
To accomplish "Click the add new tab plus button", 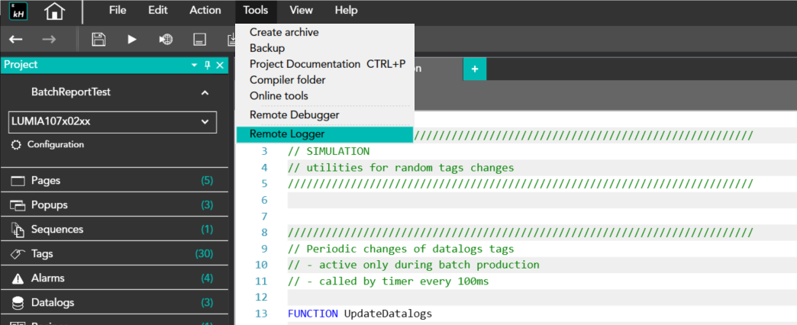I will pyautogui.click(x=474, y=69).
